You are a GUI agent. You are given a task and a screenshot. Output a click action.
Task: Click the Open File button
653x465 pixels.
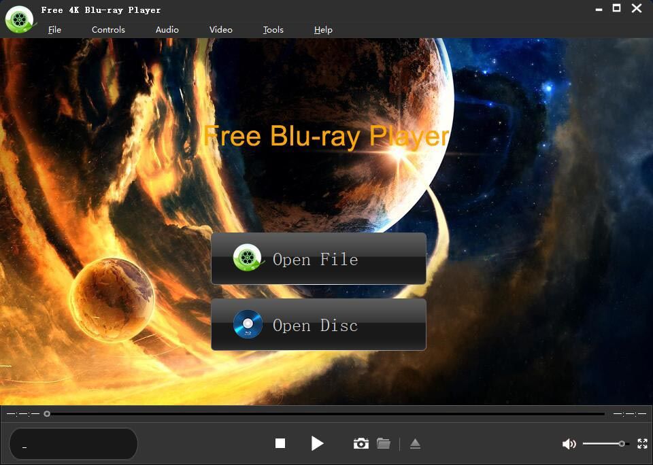318,258
